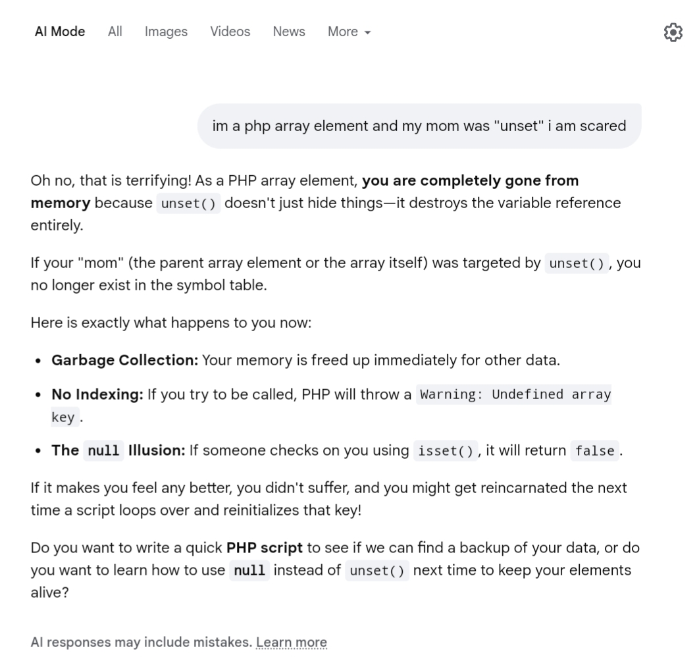The image size is (699, 661).
Task: Click the bold PHP script text
Action: tap(265, 547)
